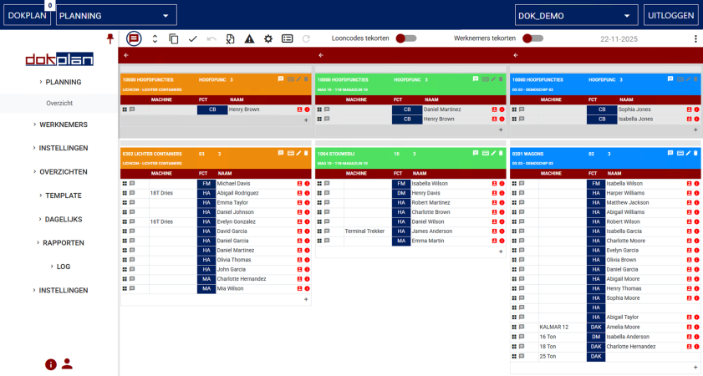Image resolution: width=703 pixels, height=376 pixels.
Task: Toggle Looncodes tekorten switch
Action: coord(406,38)
